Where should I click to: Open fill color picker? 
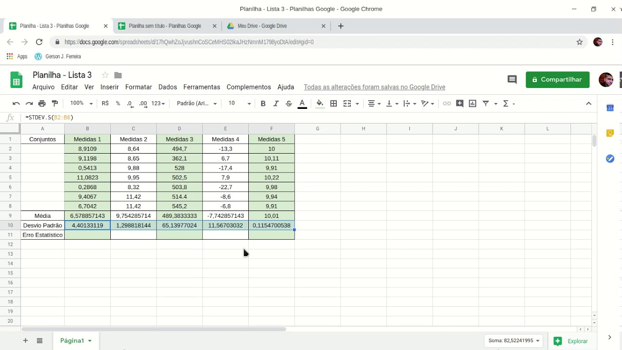320,104
